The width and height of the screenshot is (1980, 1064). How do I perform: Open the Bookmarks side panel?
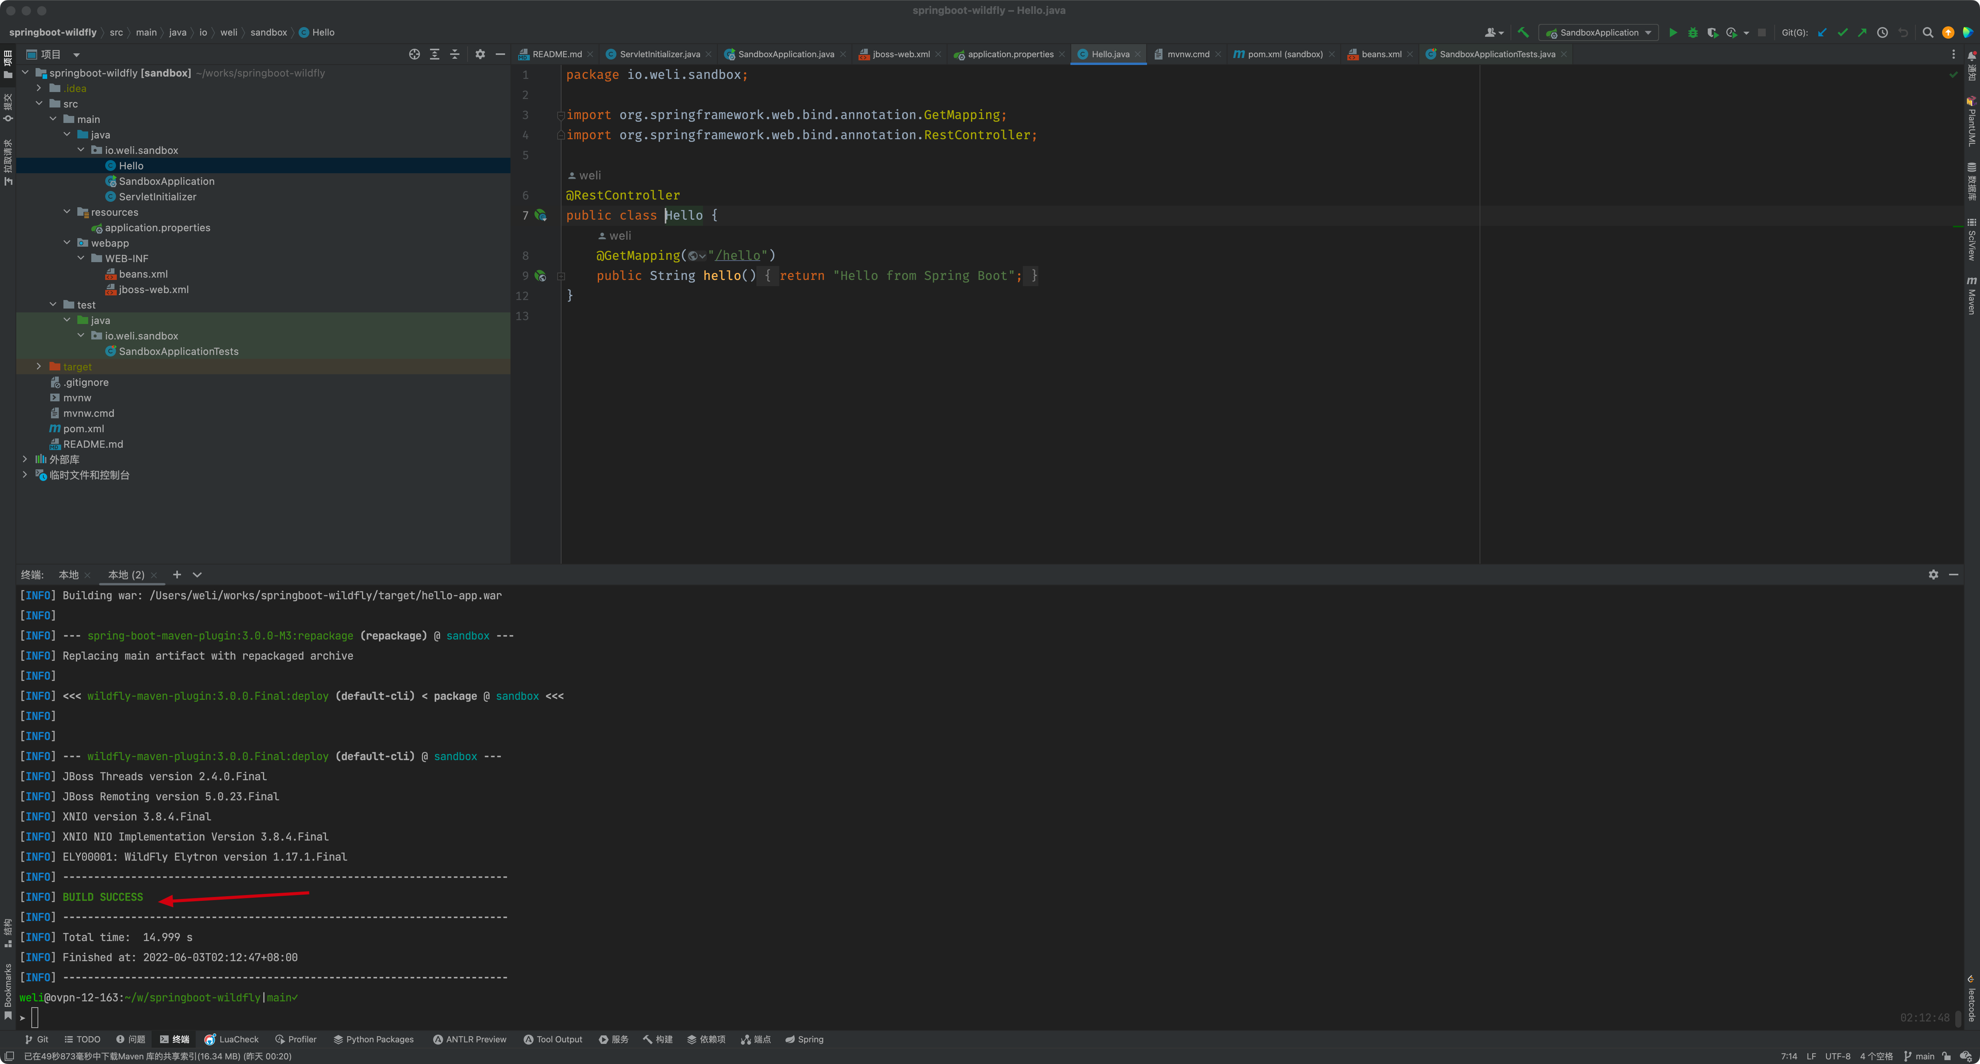[8, 991]
